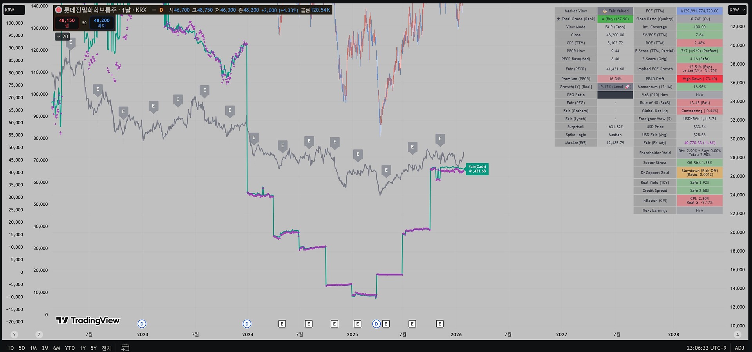752x352 pixels.
Task: Click the 23:06:33 UTC+9 timezone clock
Action: point(706,348)
